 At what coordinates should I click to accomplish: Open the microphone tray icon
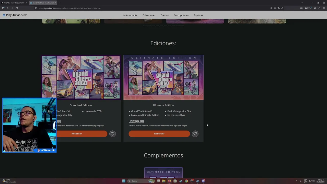[301, 181]
